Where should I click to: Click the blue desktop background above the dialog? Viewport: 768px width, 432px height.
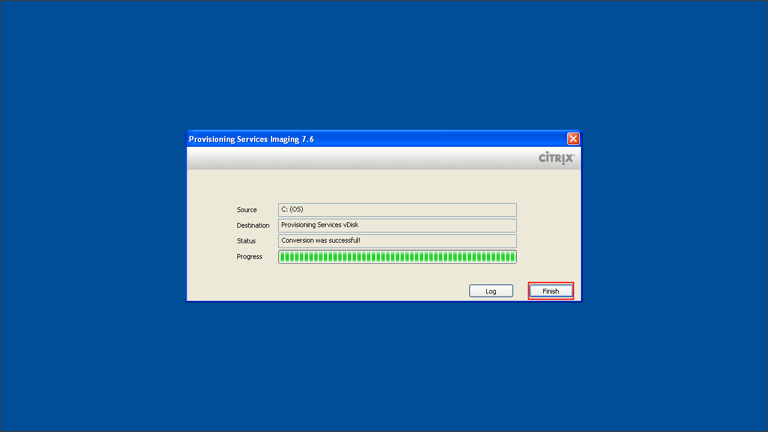384,60
